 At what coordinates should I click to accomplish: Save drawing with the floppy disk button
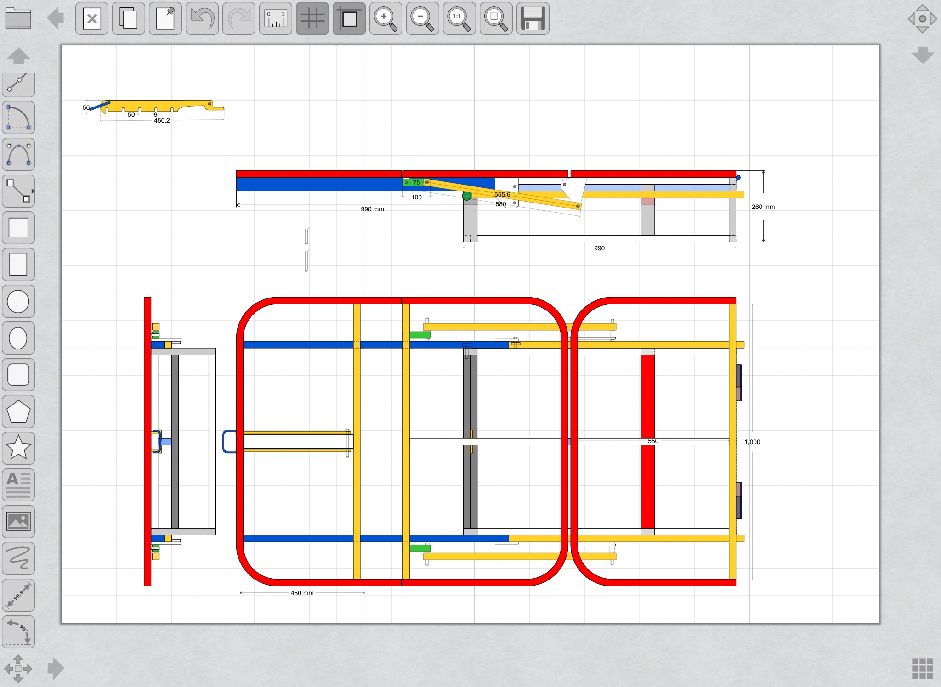[533, 18]
